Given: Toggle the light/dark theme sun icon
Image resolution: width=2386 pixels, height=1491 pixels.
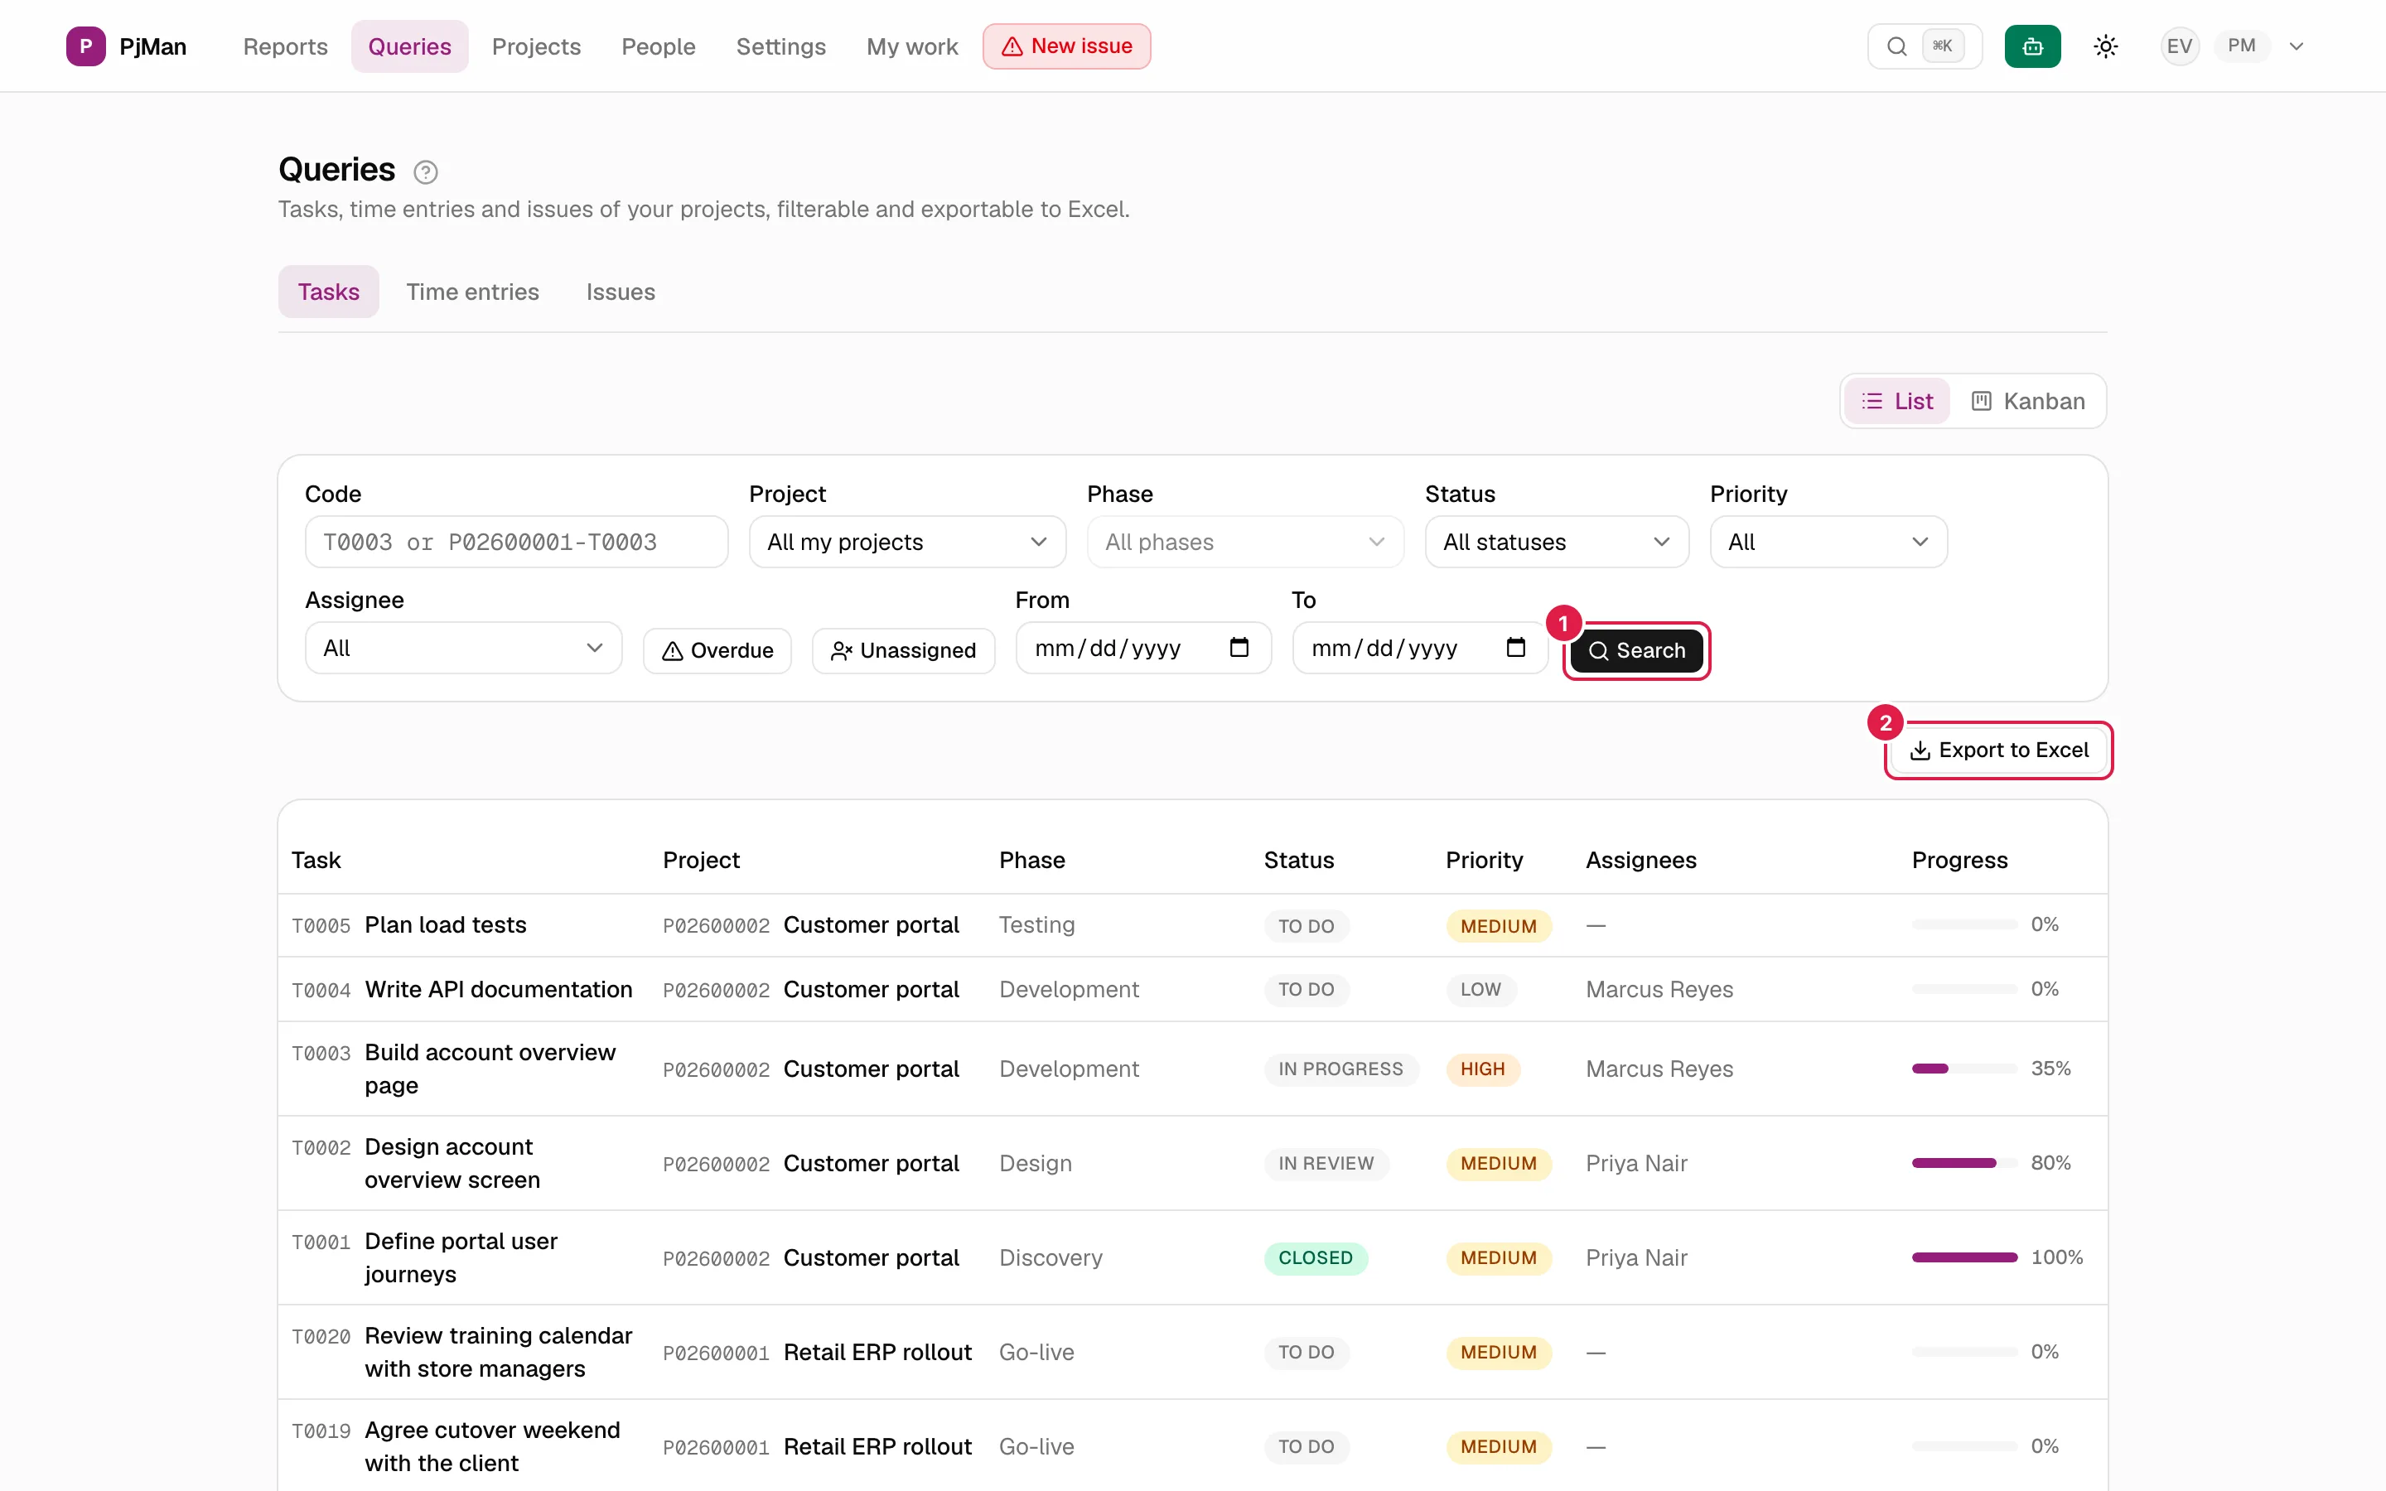Looking at the screenshot, I should tap(2106, 46).
